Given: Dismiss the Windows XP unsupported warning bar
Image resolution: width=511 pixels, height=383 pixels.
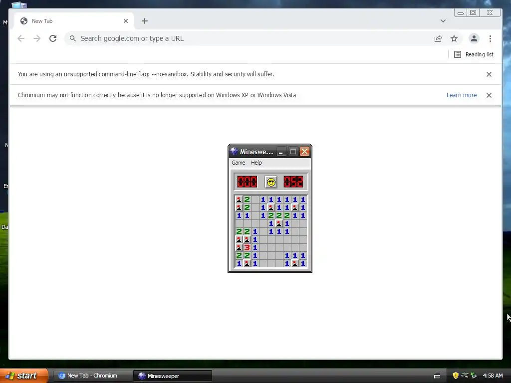Looking at the screenshot, I should (x=489, y=95).
